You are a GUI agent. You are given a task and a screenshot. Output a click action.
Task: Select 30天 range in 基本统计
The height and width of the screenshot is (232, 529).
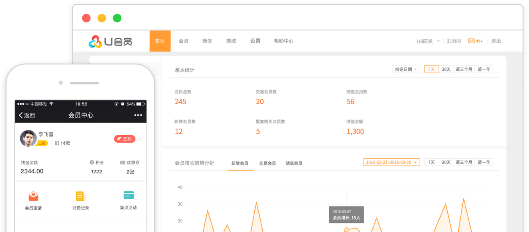click(446, 69)
